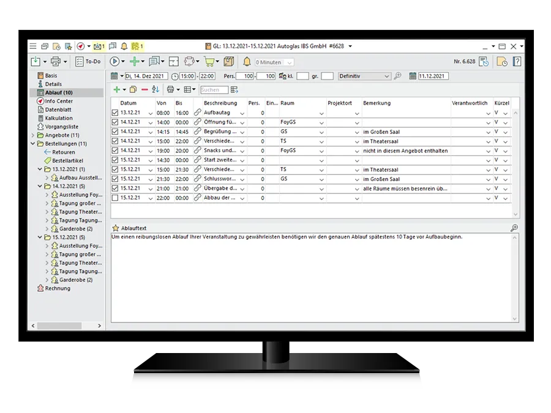Expand the Angebote (11) tree folder

33,135
